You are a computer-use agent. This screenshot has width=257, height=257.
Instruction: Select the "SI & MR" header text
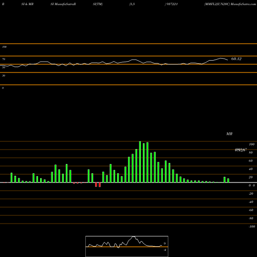click(27, 4)
